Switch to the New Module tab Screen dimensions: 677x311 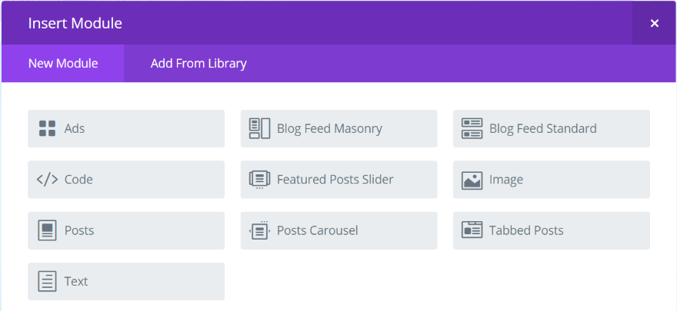[x=63, y=64]
